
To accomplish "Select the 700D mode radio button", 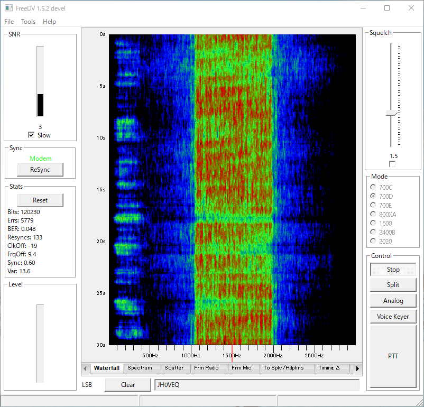I will 373,196.
